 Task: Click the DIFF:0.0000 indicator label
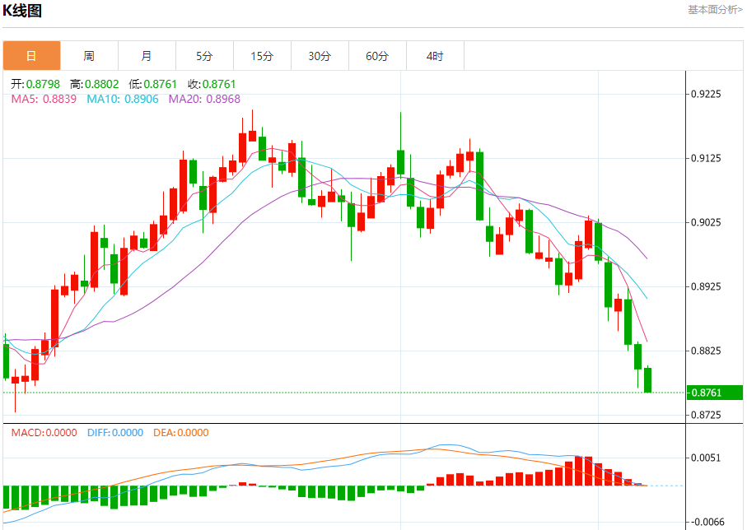[115, 433]
